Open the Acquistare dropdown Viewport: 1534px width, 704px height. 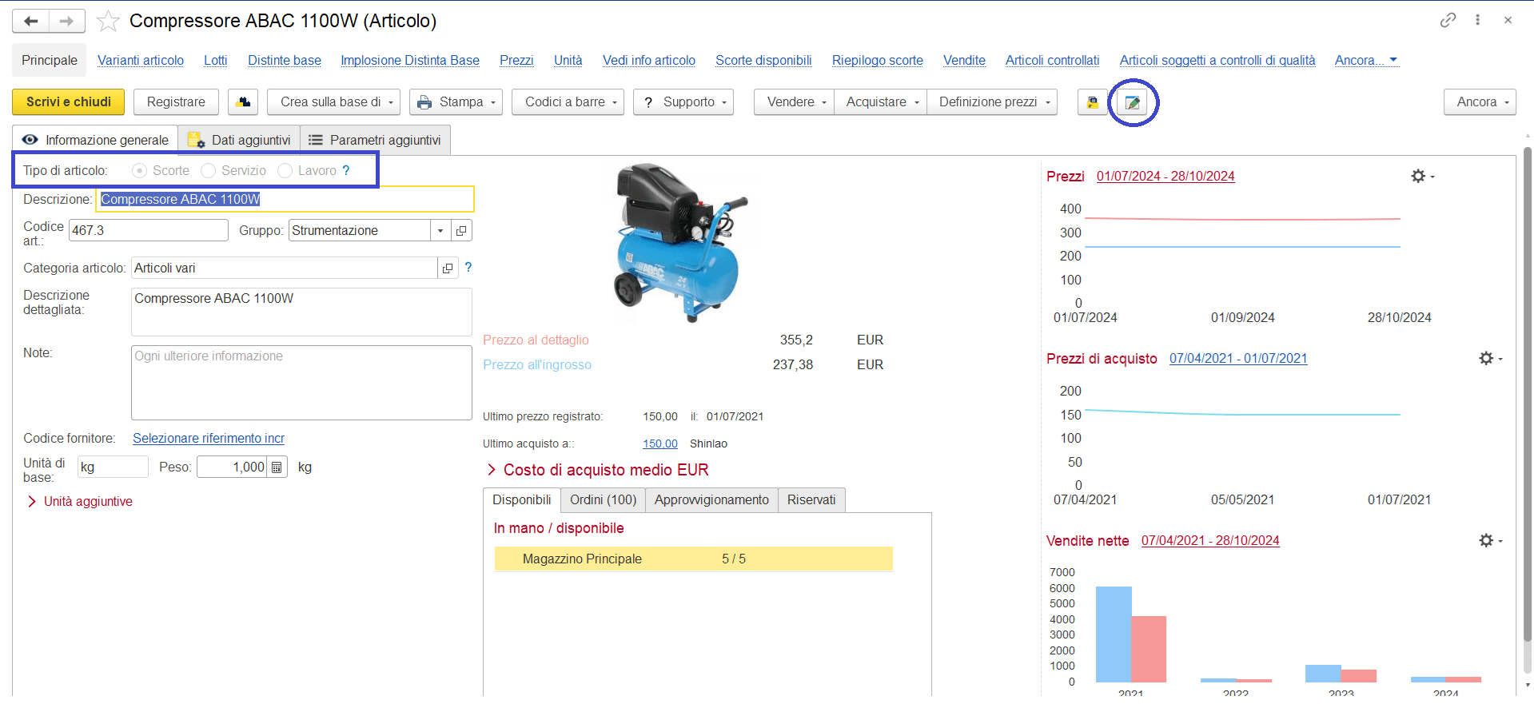tap(880, 102)
